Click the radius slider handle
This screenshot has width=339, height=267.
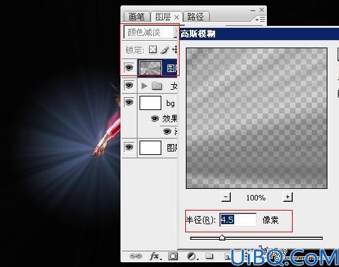(222, 238)
